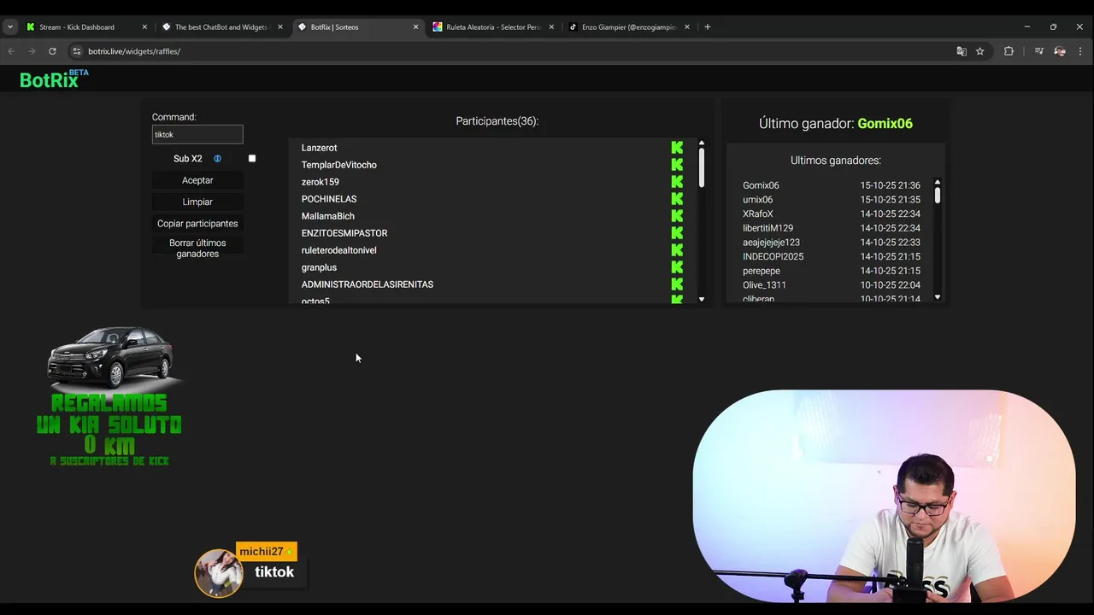The width and height of the screenshot is (1094, 615).
Task: Click the winners list scrollbar thumb
Action: 938,195
